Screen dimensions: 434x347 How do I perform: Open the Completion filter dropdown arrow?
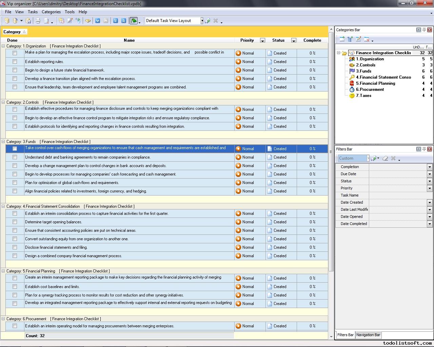(430, 167)
